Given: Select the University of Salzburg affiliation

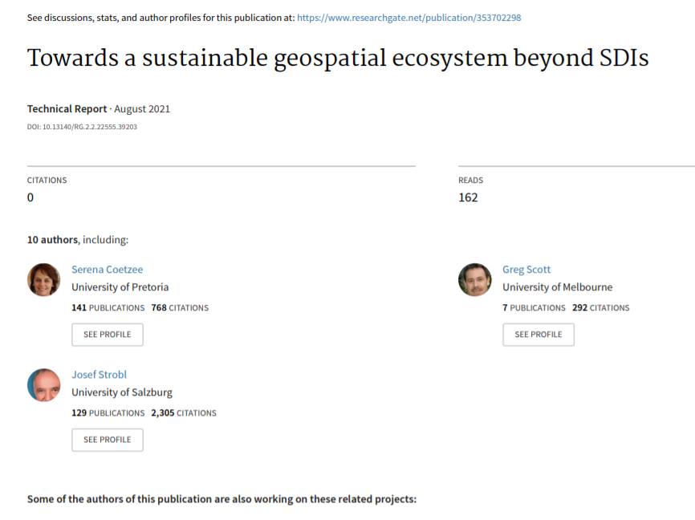Looking at the screenshot, I should (122, 392).
